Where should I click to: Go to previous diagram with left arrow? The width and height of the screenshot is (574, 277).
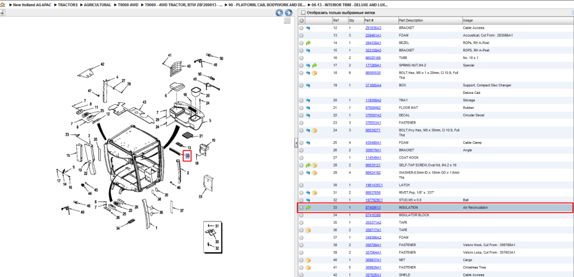[x=280, y=13]
